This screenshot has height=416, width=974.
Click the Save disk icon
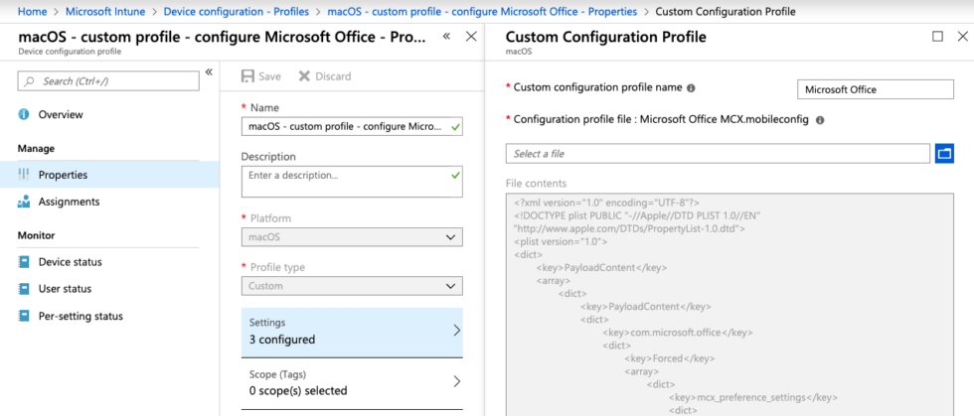pos(247,76)
